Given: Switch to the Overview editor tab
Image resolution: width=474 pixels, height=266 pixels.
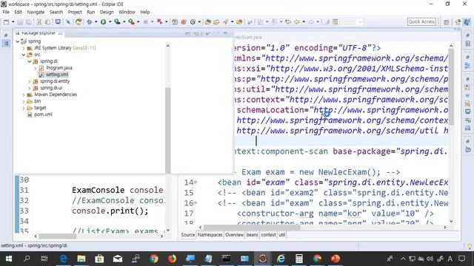Looking at the screenshot, I should coord(234,235).
